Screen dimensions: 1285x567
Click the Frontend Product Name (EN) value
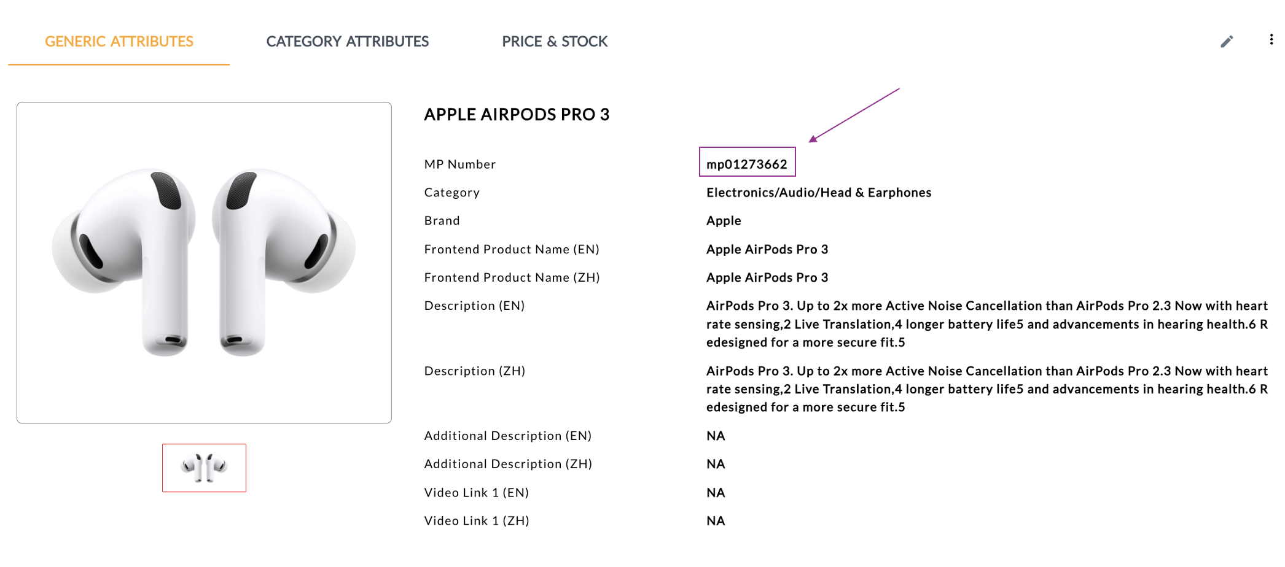[x=767, y=249]
